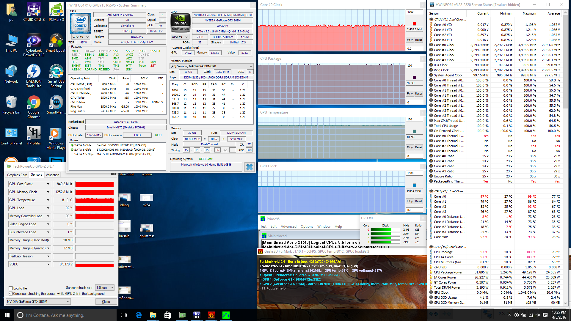
Task: Switch to the Graphics Card tab
Action: pyautogui.click(x=17, y=175)
